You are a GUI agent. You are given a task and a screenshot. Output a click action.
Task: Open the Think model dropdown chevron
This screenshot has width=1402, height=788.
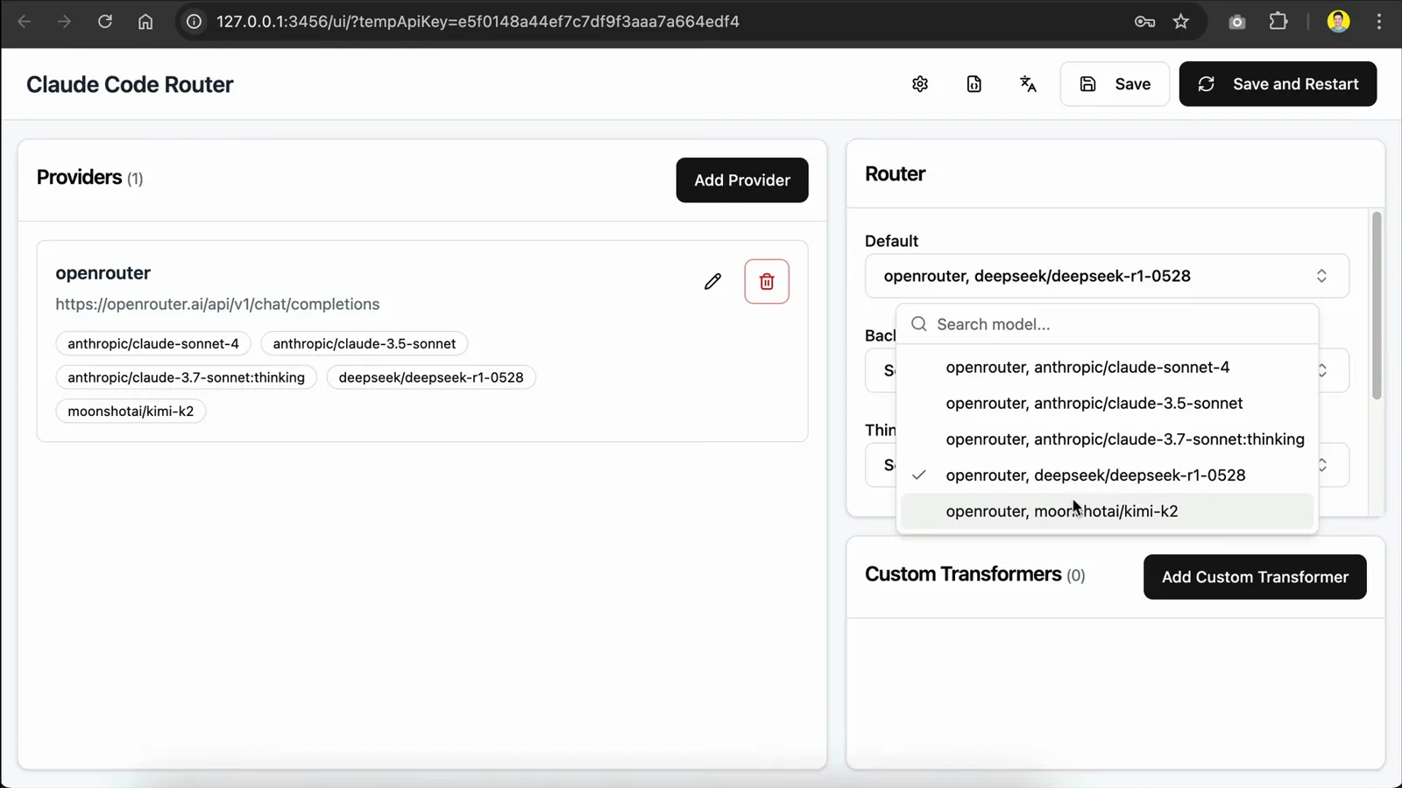(1322, 465)
